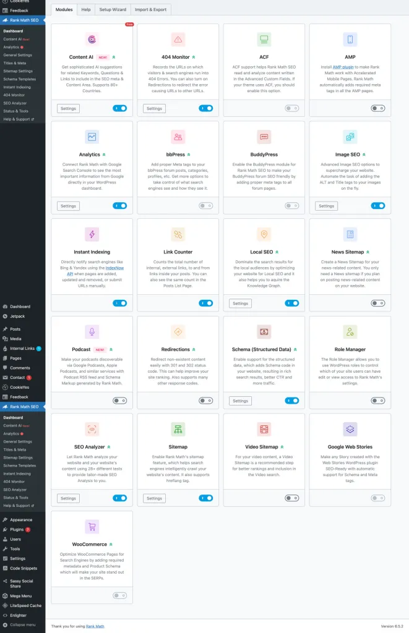Open Settings for the Image SEO module
This screenshot has height=633, width=409.
327,206
